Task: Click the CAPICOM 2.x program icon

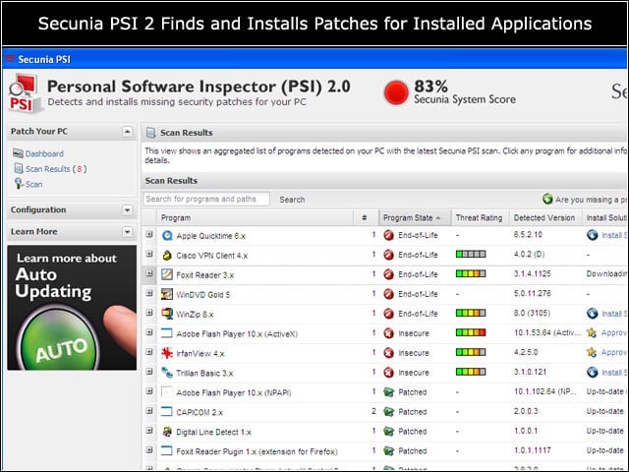Action: (167, 412)
